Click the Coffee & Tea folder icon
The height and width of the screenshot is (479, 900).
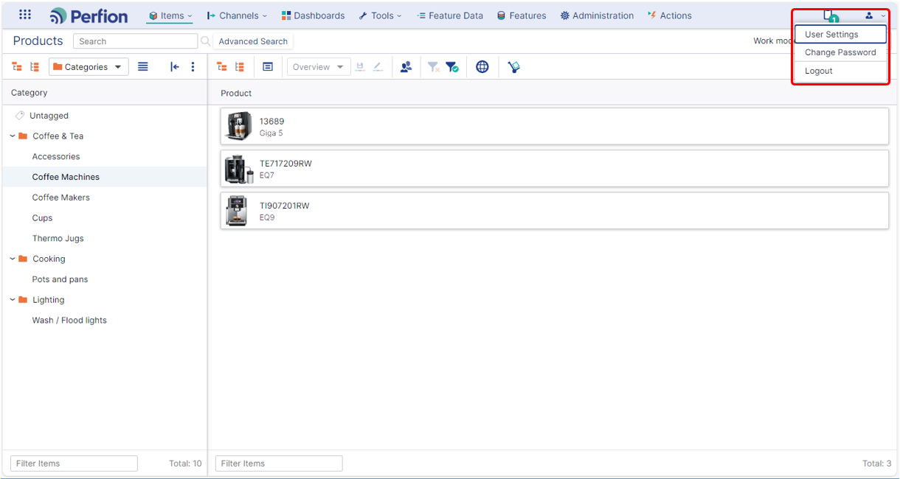tap(23, 136)
